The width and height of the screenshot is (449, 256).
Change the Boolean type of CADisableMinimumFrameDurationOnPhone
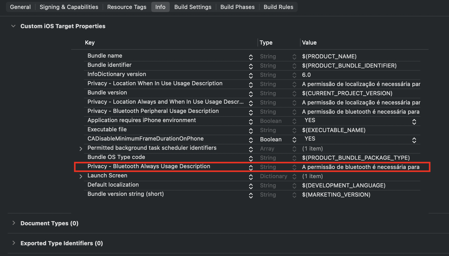coord(294,140)
